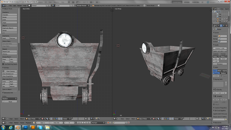Screen dimensions: 231x130
Task: Select the World properties tab icon
Action: (x=224, y=26)
